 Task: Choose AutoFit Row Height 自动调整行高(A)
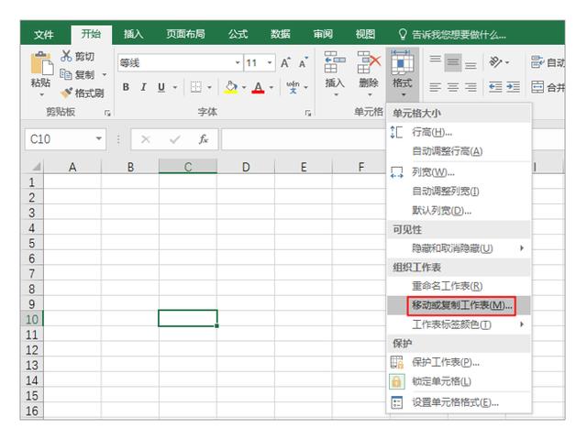tap(459, 151)
